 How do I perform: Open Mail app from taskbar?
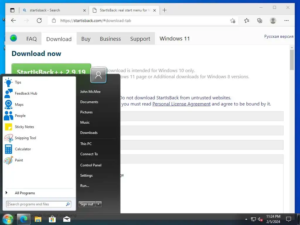tap(67, 219)
